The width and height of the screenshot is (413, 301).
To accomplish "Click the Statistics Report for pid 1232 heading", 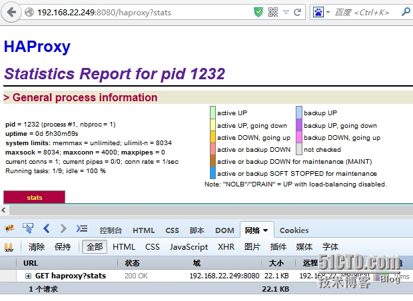I will click(115, 73).
